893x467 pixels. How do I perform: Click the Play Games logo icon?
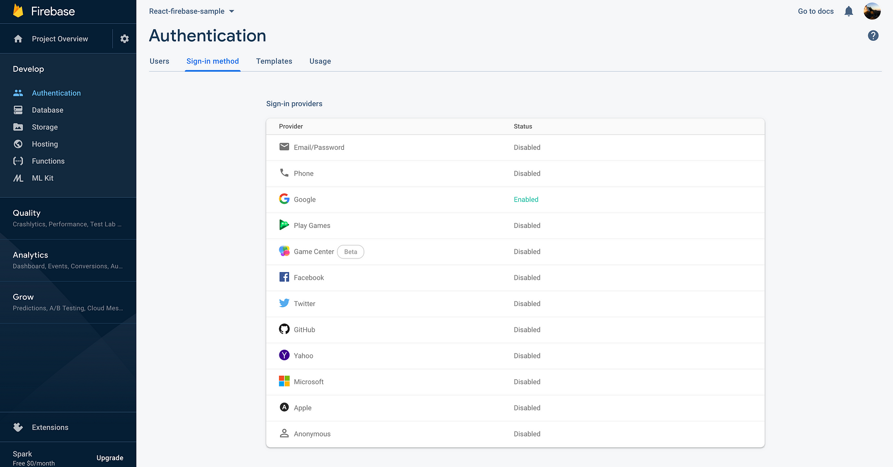[284, 225]
